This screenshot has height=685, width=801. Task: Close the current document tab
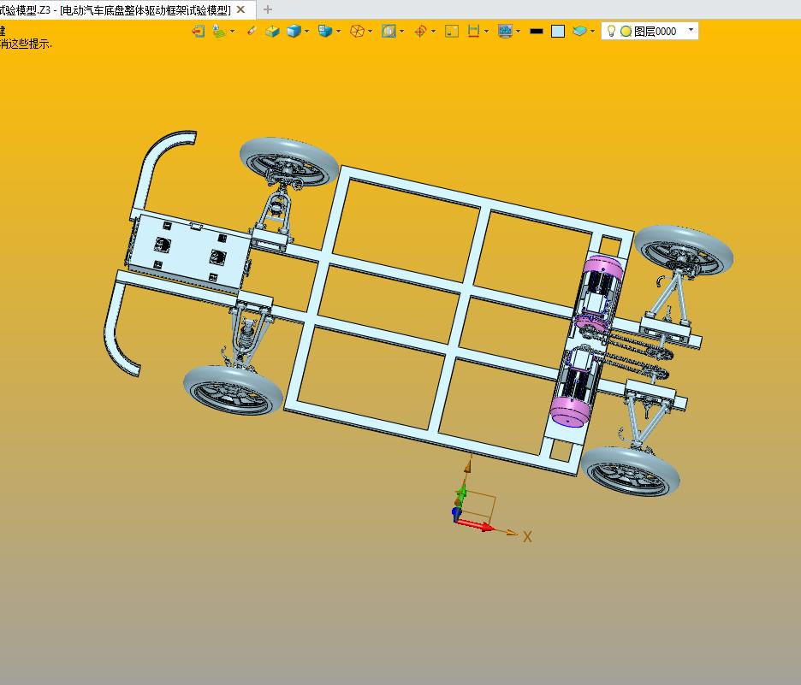click(x=240, y=9)
